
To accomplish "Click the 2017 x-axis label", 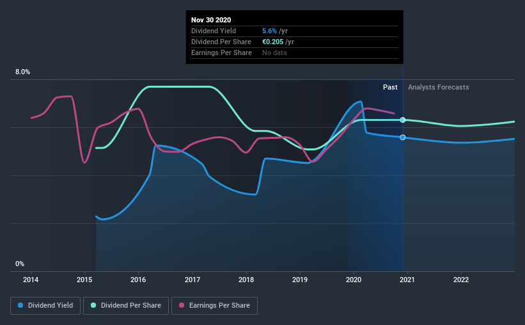I will 192,280.
